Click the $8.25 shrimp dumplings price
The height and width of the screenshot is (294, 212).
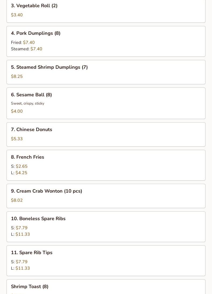[17, 76]
